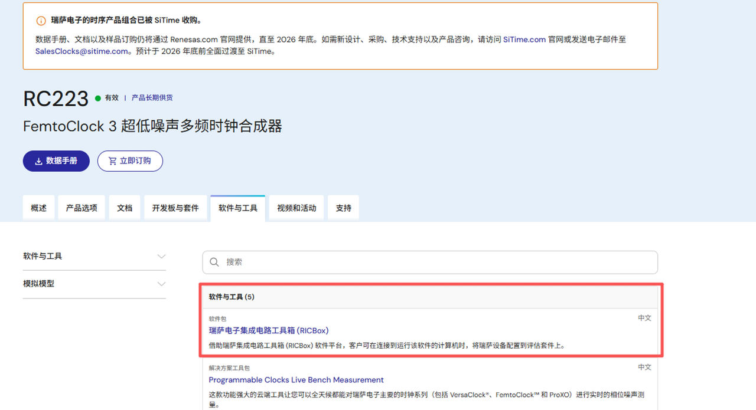Screen dimensions: 756x410
Task: Click the RICBox description paragraph
Action: pyautogui.click(x=387, y=346)
